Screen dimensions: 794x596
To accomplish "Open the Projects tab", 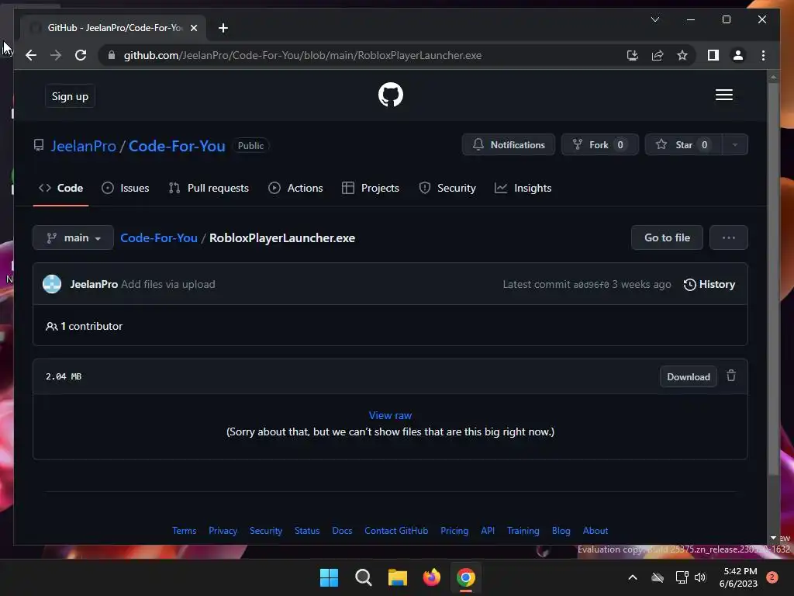I will pyautogui.click(x=370, y=188).
